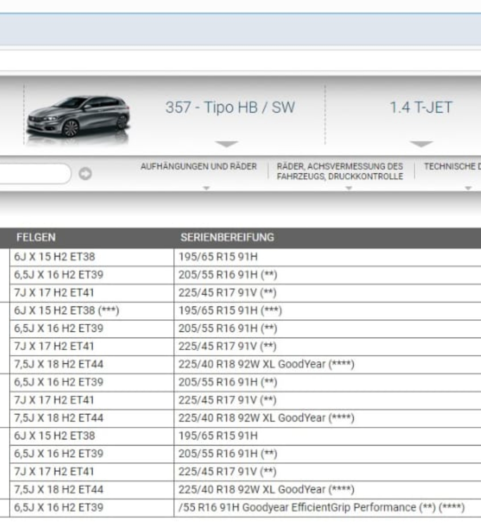The image size is (481, 526).
Task: Click the FELGEN column header
Action: 36,237
